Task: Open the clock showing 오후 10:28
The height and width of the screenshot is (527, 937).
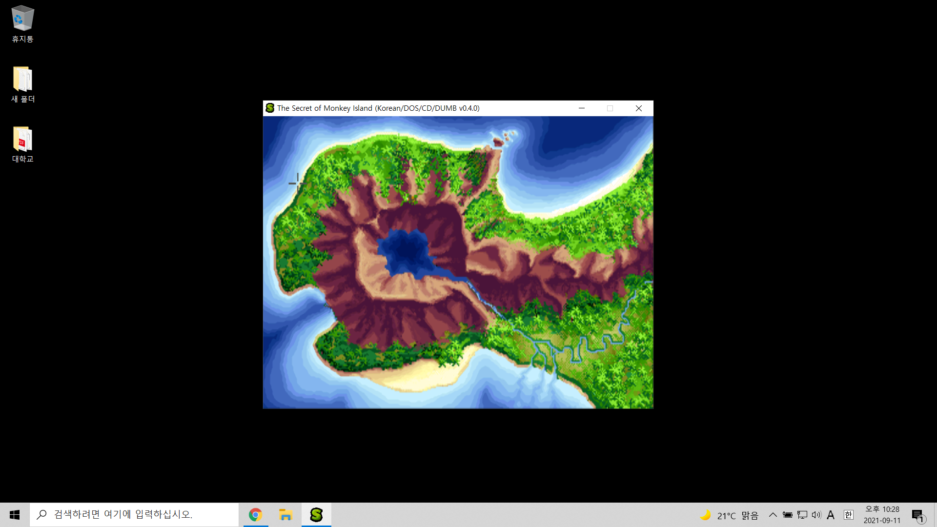Action: tap(882, 515)
